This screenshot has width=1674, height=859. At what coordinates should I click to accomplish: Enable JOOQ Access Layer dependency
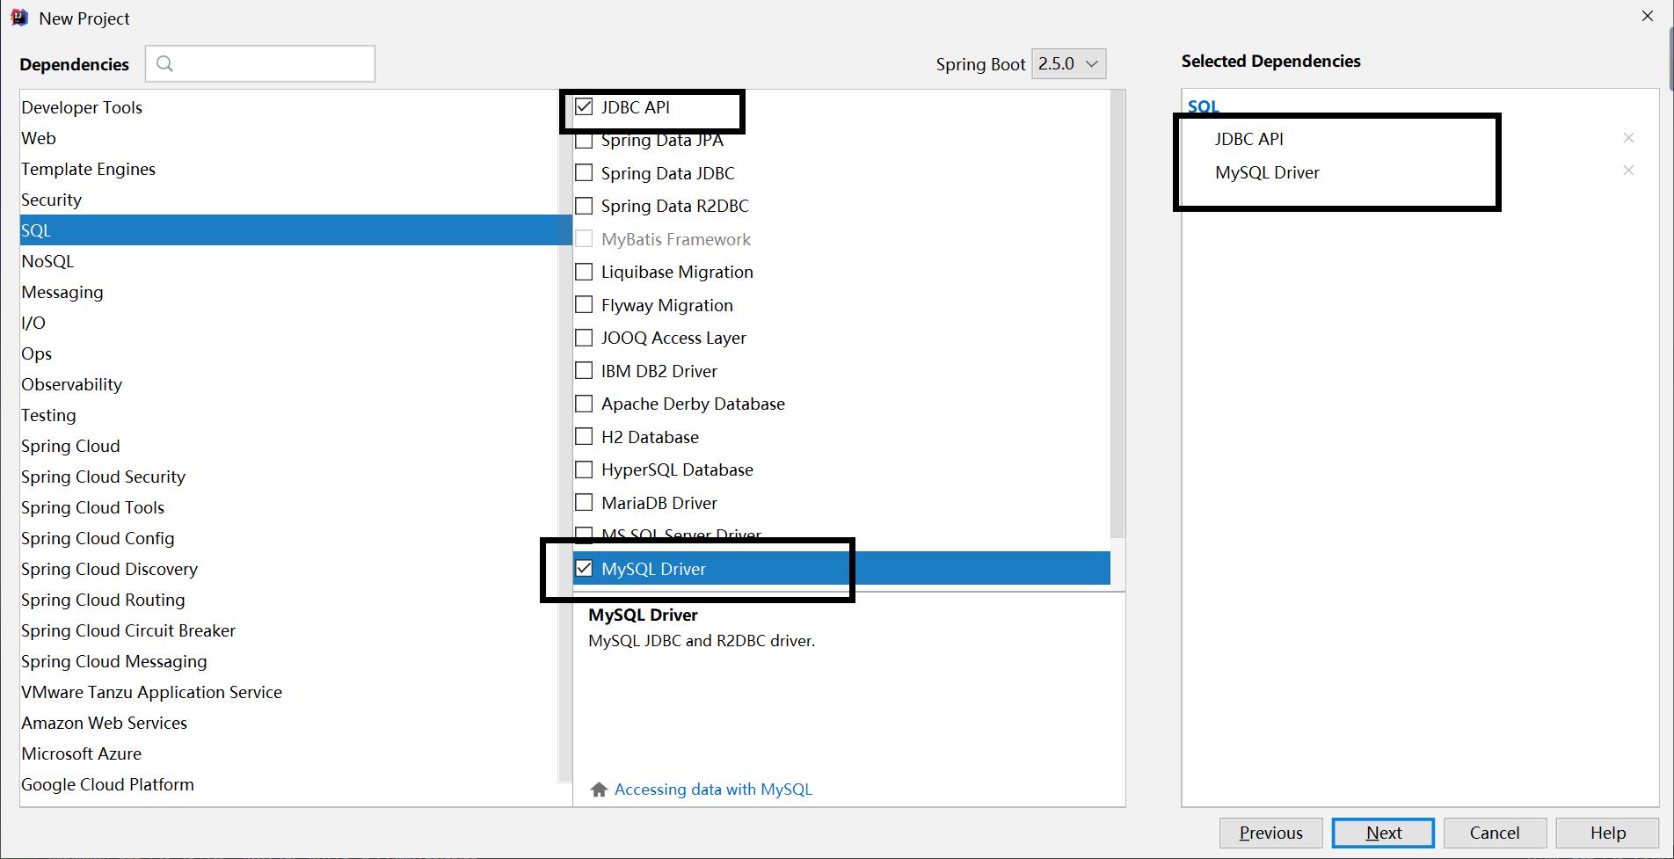point(584,338)
